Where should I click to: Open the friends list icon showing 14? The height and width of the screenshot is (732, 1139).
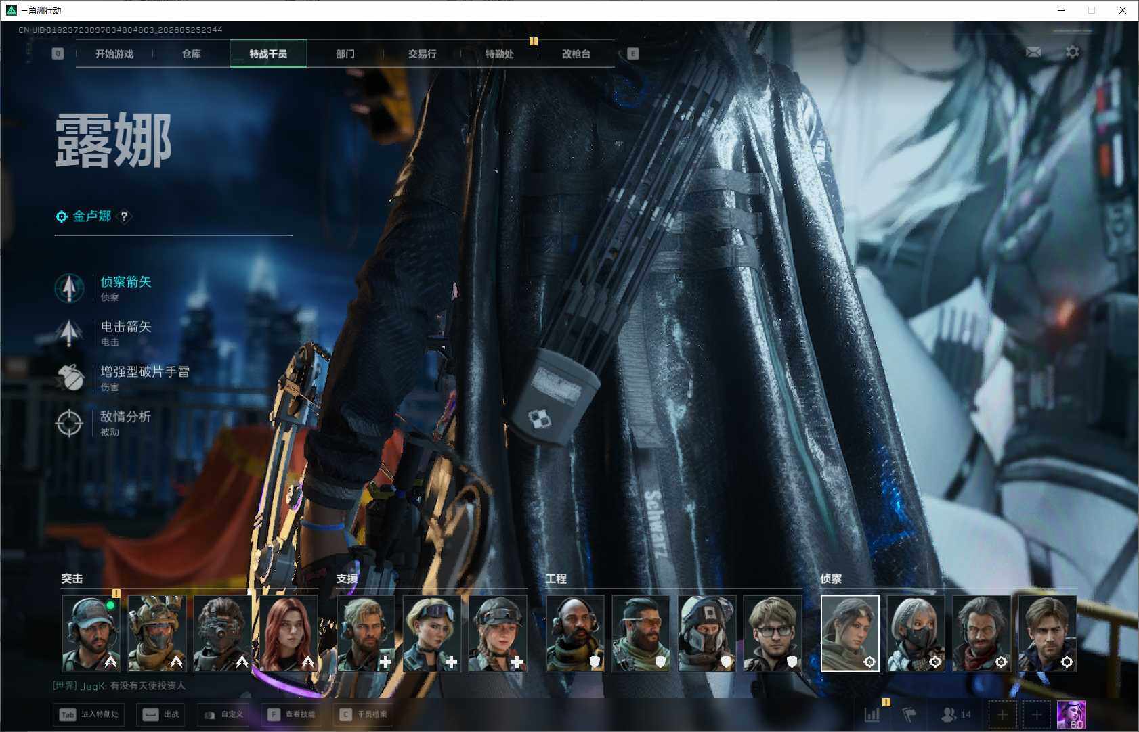956,714
